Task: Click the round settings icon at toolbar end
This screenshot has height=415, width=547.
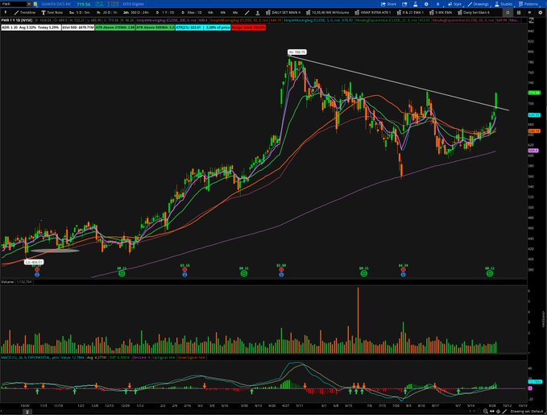Action: pos(541,13)
